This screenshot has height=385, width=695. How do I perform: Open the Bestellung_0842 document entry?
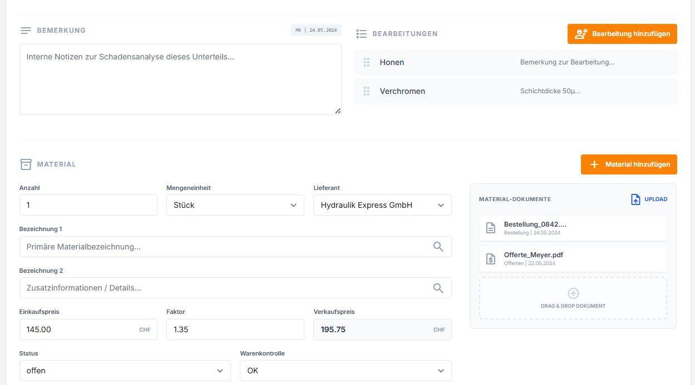(573, 228)
